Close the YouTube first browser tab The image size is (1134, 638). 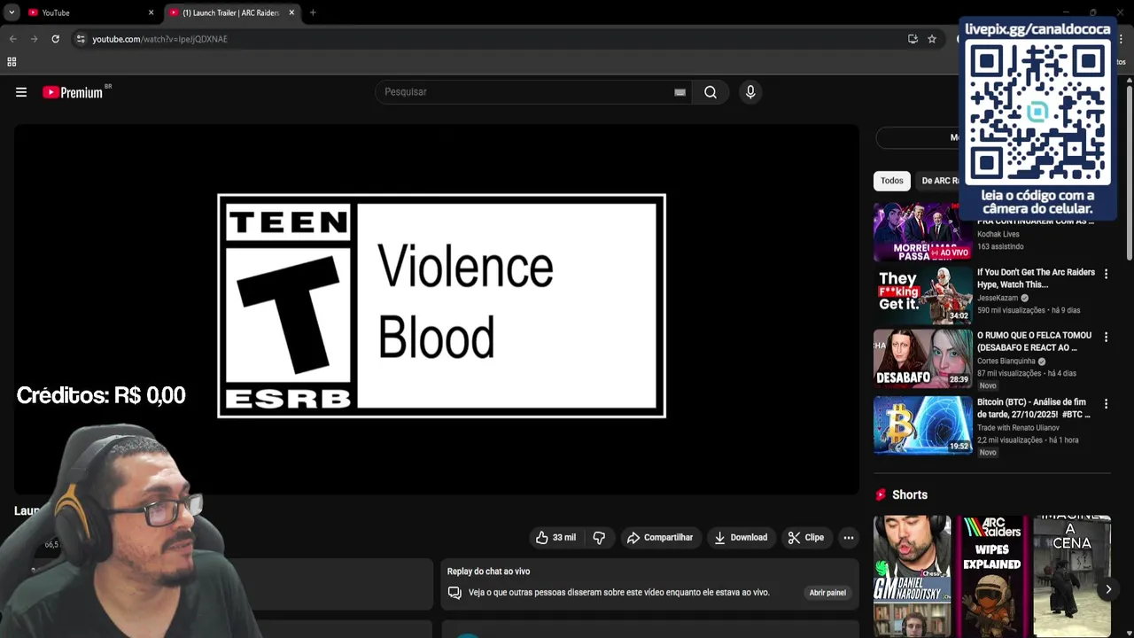tap(151, 12)
